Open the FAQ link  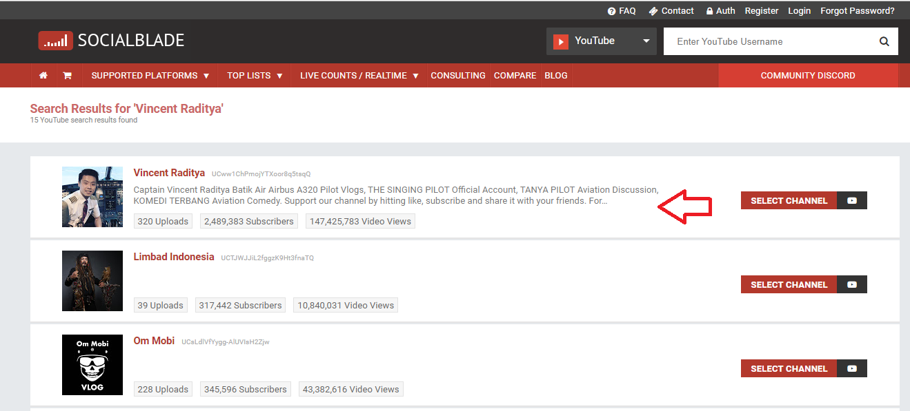click(x=622, y=11)
